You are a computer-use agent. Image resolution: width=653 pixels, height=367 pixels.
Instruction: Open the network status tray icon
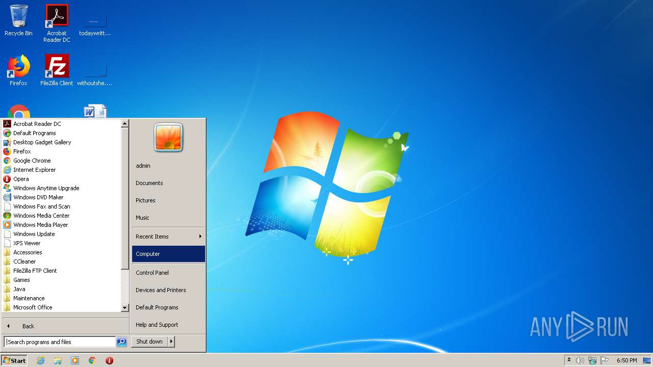pyautogui.click(x=592, y=360)
